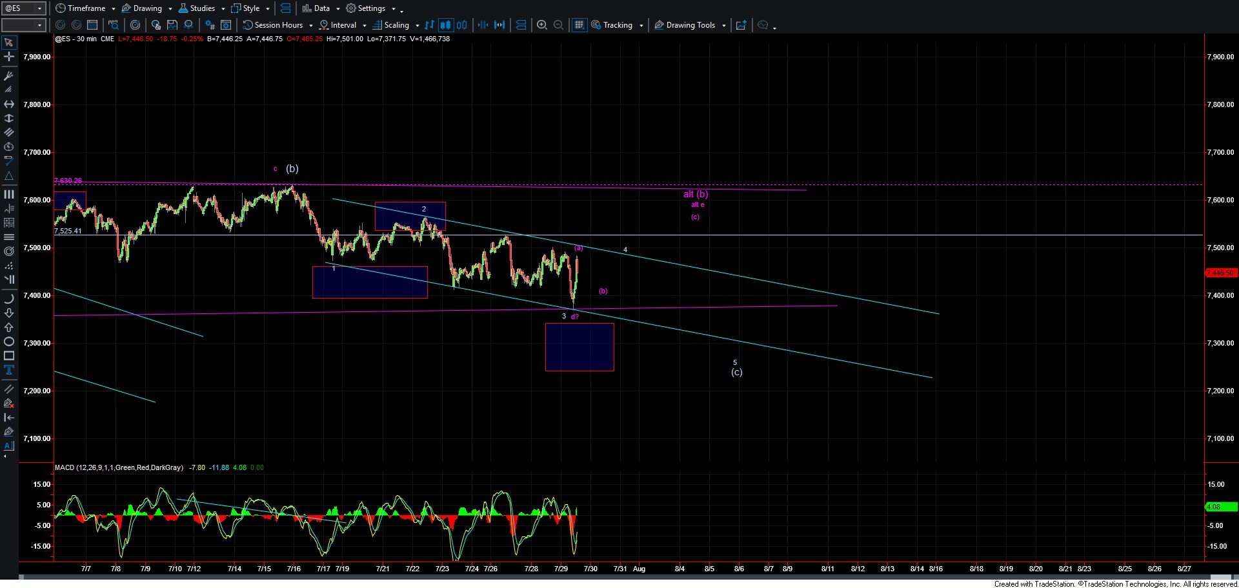
Task: Click the save chart floppy disk icon
Action: click(172, 25)
